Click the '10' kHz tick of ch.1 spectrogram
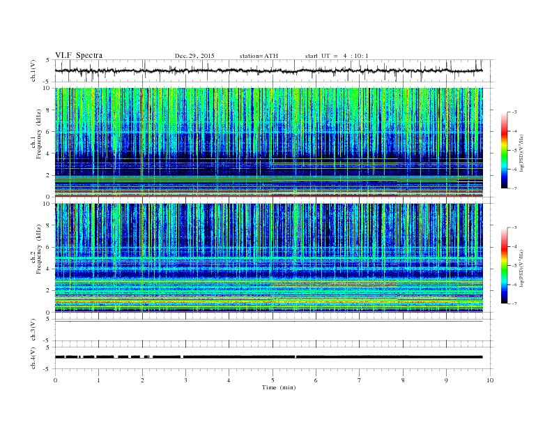Screen dimensions: 552x427 point(48,88)
